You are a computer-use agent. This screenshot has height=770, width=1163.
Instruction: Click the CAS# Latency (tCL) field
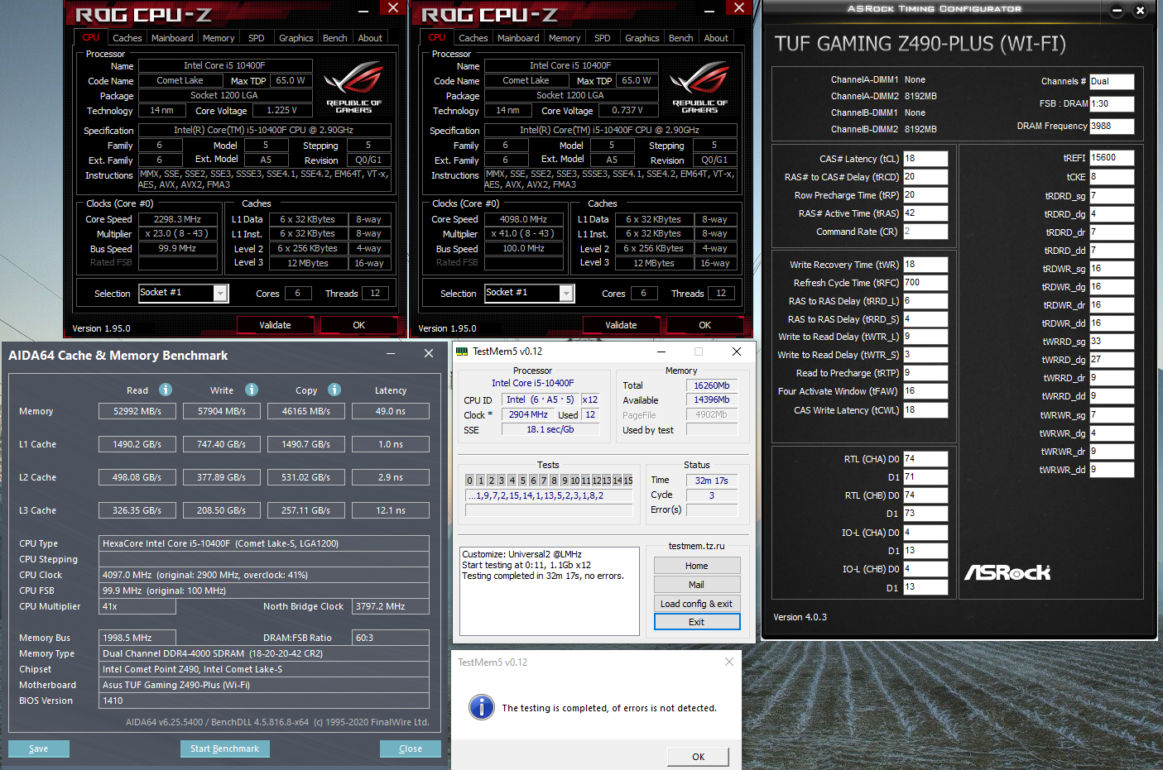[925, 159]
